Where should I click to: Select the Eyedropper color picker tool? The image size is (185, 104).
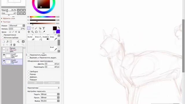pos(44,32)
